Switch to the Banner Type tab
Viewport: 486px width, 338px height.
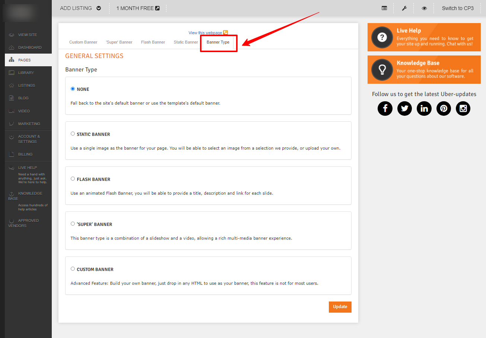pyautogui.click(x=218, y=42)
